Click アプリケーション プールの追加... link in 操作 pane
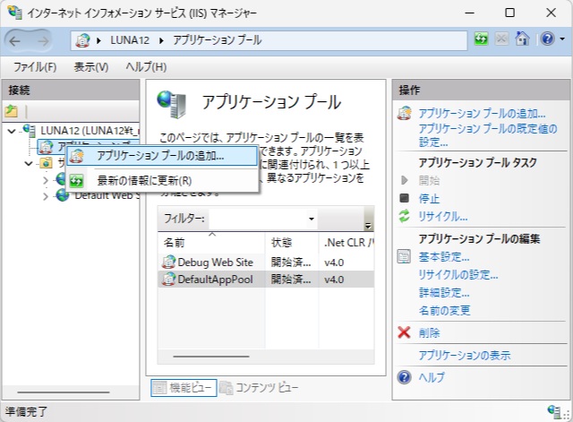 tap(482, 114)
